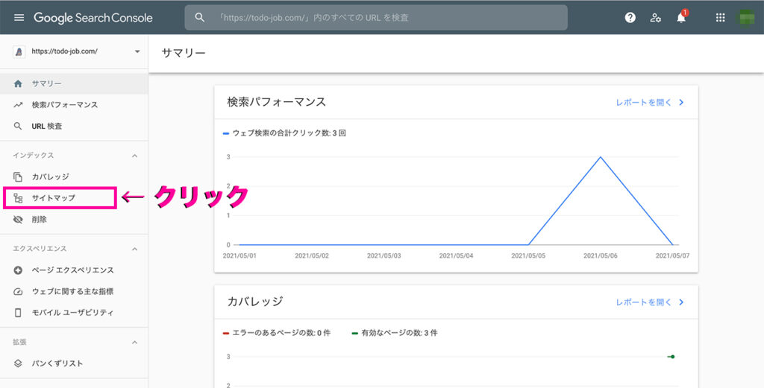The height and width of the screenshot is (388, 764).
Task: Click the URL inspection search field
Action: pyautogui.click(x=376, y=18)
